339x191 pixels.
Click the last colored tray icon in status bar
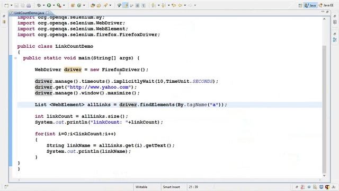tap(327, 187)
